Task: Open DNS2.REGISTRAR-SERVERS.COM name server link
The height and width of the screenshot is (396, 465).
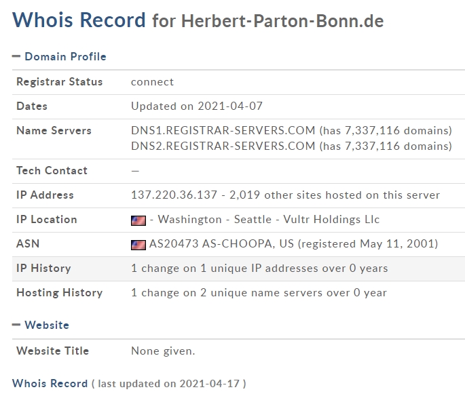Action: 223,146
